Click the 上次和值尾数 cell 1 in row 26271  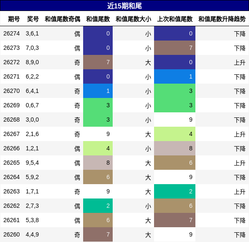(x=175, y=76)
